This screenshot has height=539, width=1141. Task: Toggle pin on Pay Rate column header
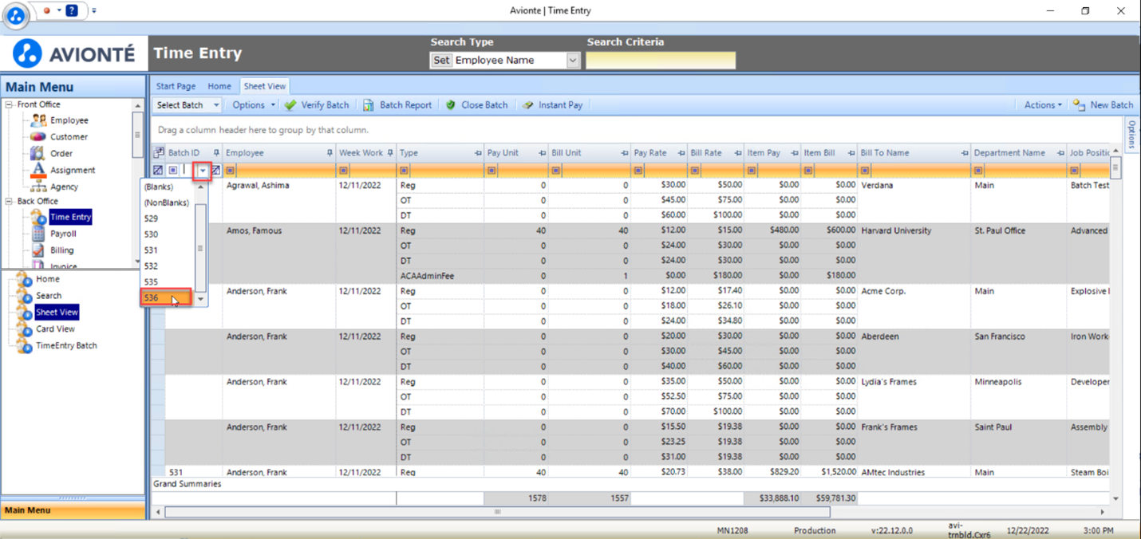[x=681, y=153]
